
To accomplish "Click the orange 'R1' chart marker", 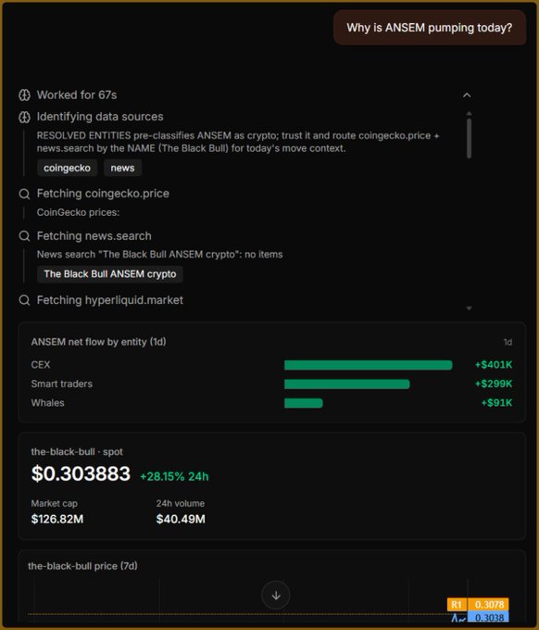I will [x=458, y=605].
